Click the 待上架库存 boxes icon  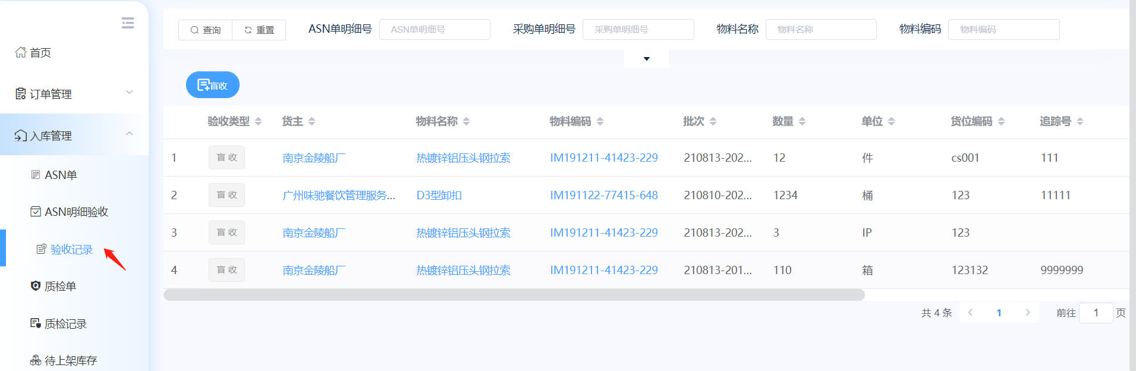[x=36, y=360]
